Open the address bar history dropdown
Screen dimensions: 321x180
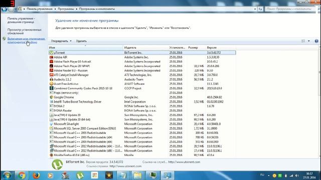click(x=255, y=9)
